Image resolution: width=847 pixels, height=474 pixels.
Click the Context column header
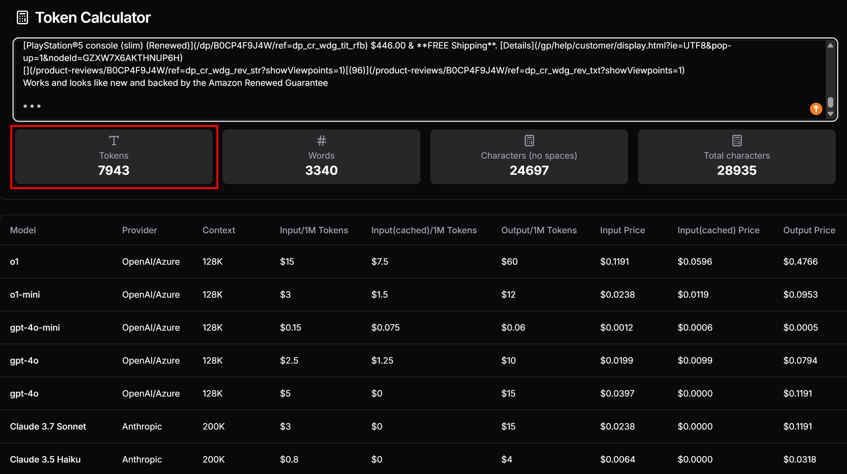point(219,230)
